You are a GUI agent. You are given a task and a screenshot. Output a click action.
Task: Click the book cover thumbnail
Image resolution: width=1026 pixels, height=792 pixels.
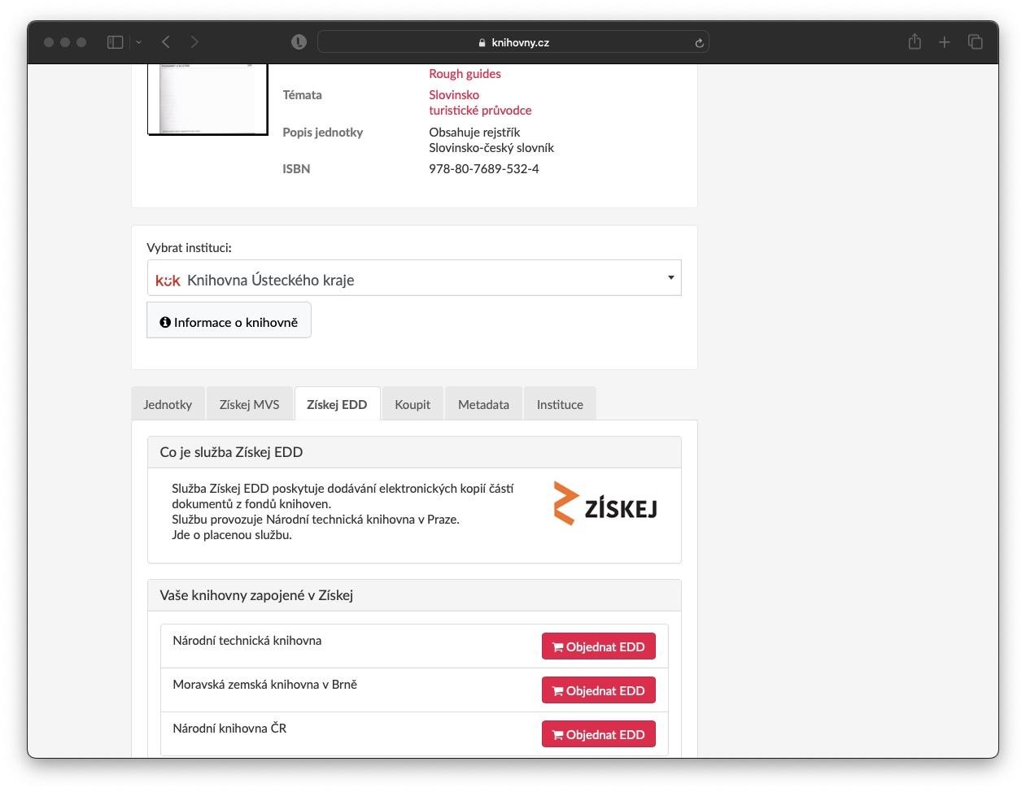click(x=207, y=99)
